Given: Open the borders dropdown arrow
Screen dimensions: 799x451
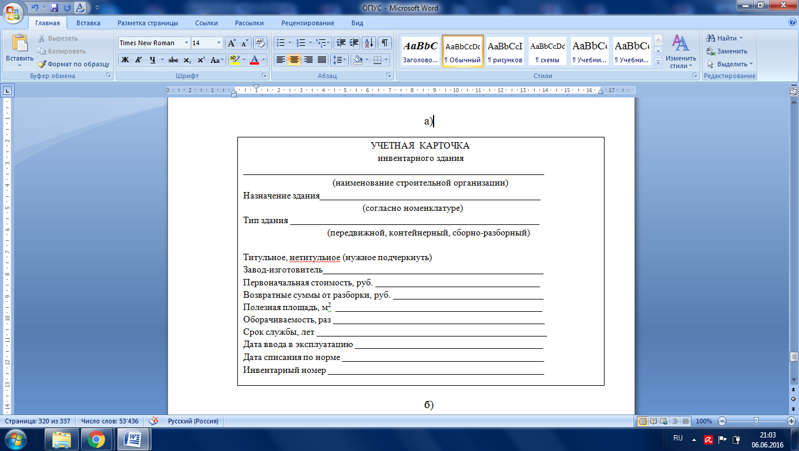Looking at the screenshot, I should (386, 60).
